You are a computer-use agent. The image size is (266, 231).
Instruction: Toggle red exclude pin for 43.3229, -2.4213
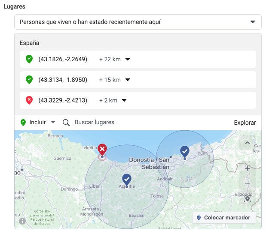tap(29, 100)
